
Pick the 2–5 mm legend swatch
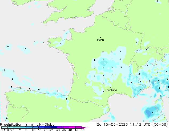[x=23, y=128]
